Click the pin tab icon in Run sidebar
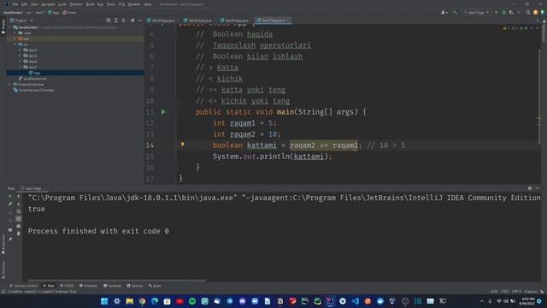Viewport: 547px width, 308px height. click(10, 240)
